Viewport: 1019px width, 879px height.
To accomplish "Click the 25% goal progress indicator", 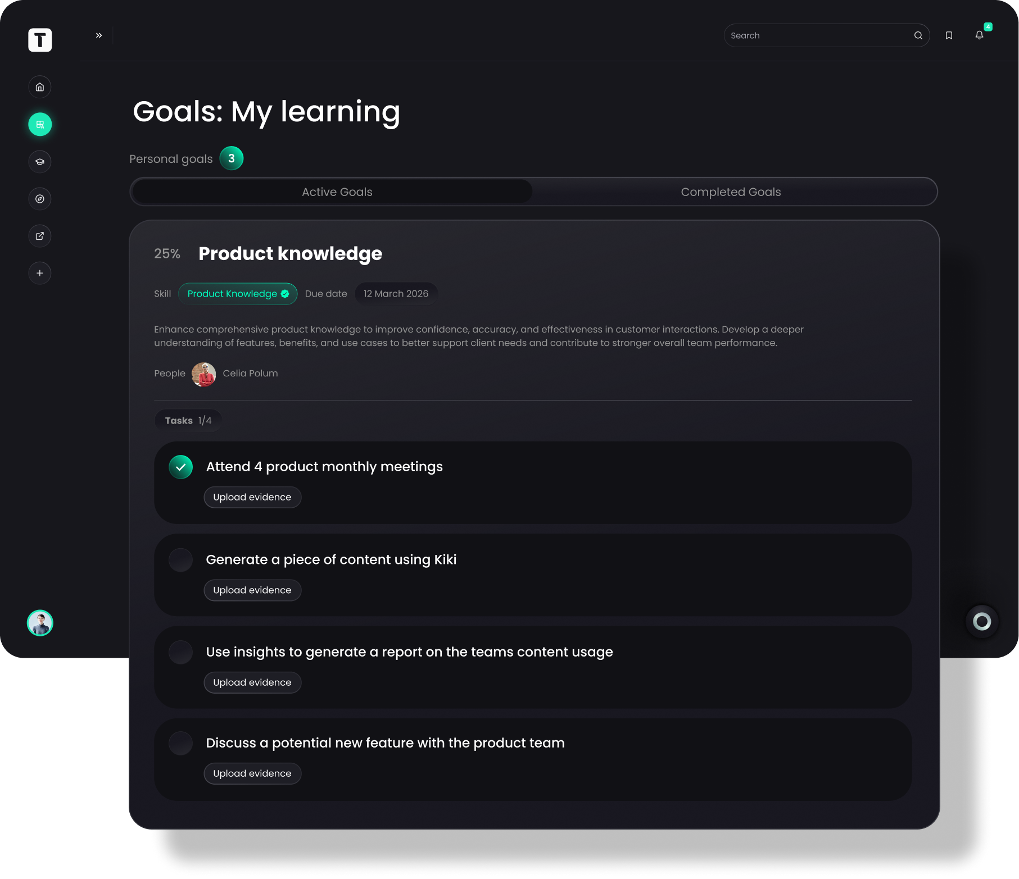I will click(x=167, y=253).
